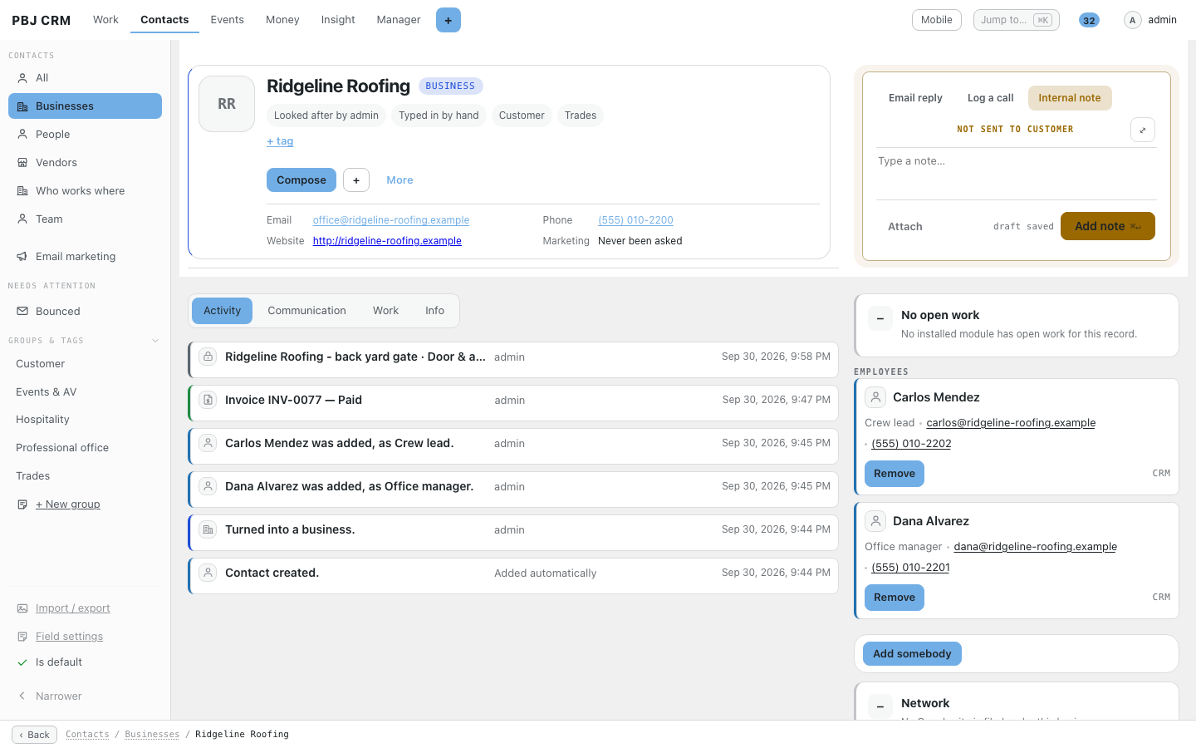Viewport: 1196px width, 748px height.
Task: Open the notifications badge showing 32
Action: [1089, 20]
